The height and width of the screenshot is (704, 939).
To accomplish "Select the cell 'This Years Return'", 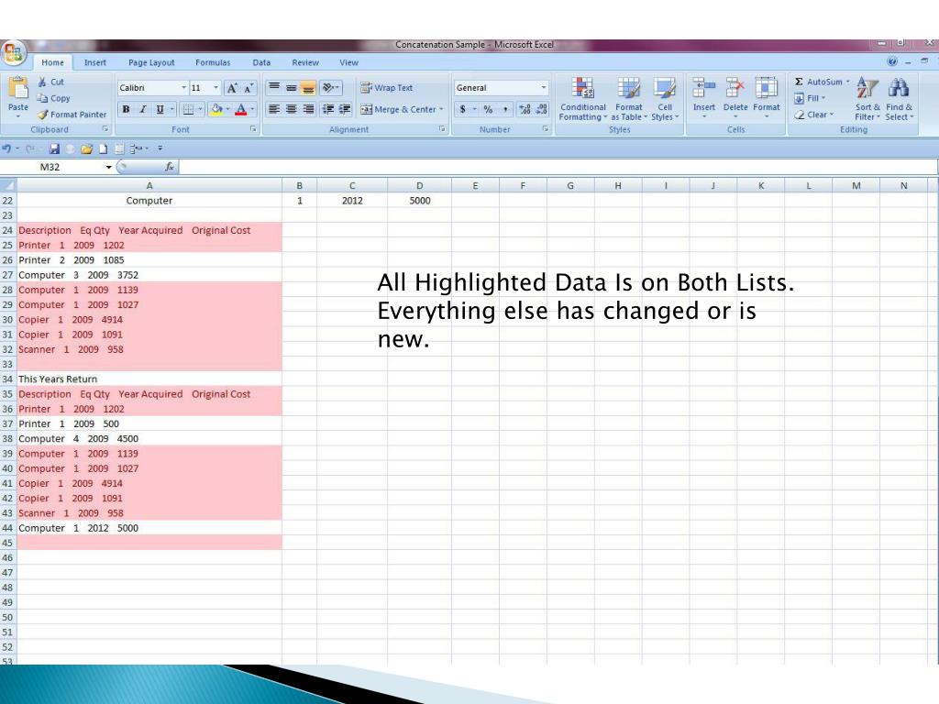I will pyautogui.click(x=149, y=379).
